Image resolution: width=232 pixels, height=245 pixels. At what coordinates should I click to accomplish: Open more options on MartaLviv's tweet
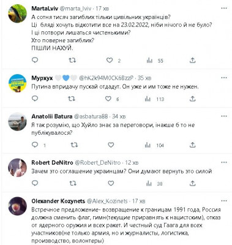[224, 9]
